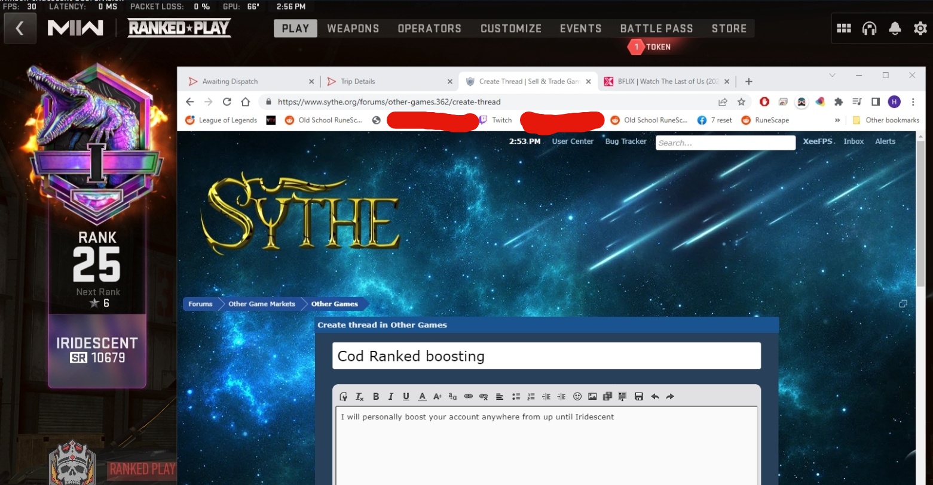Open the text color dropdown in editor
The width and height of the screenshot is (933, 485).
(422, 397)
